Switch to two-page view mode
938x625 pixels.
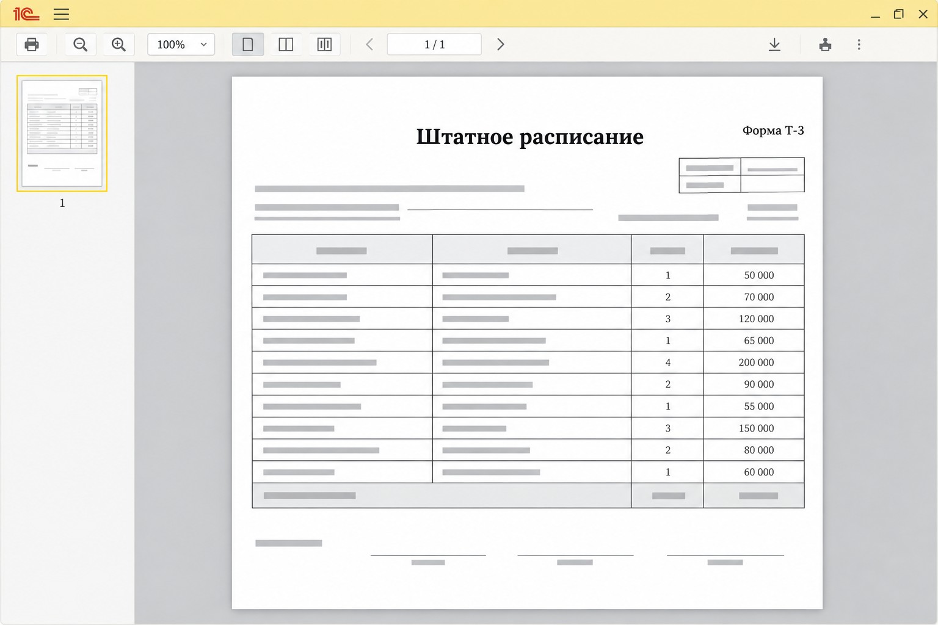[286, 45]
